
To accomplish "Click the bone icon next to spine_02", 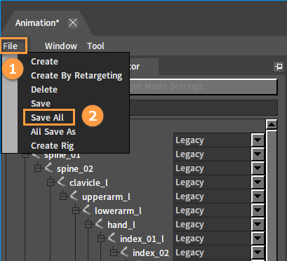I will coord(48,168).
